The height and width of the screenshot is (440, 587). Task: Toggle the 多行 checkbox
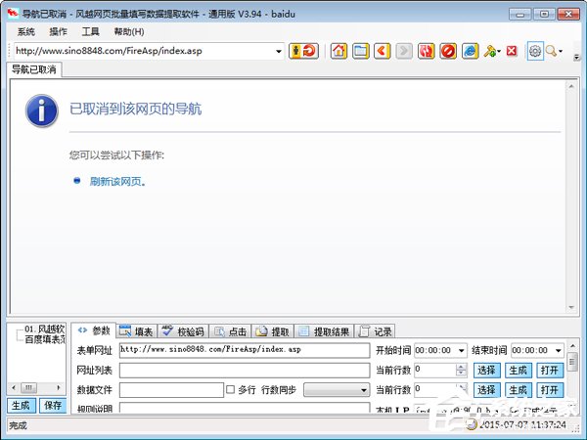tap(231, 389)
